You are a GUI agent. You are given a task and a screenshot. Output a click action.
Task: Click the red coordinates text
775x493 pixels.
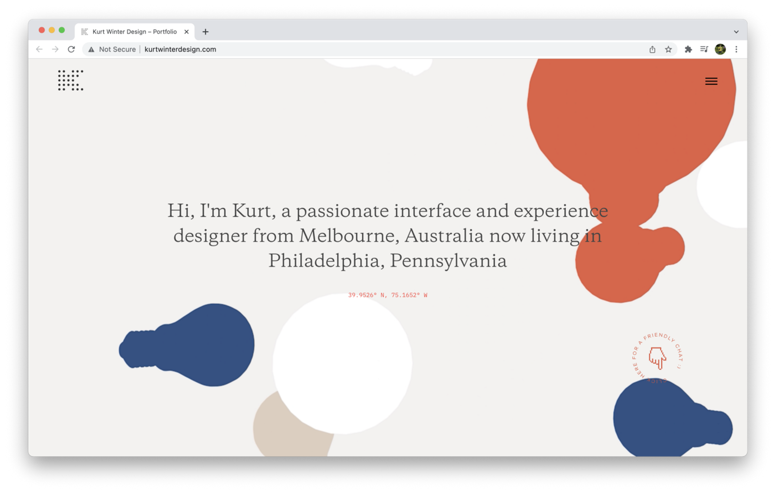coord(387,295)
